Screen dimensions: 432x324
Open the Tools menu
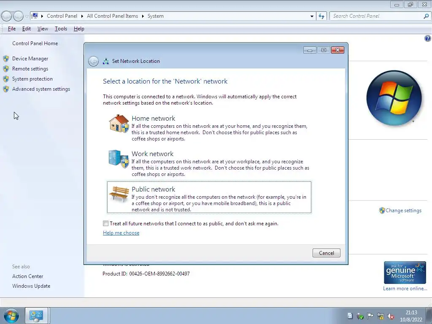coord(61,29)
